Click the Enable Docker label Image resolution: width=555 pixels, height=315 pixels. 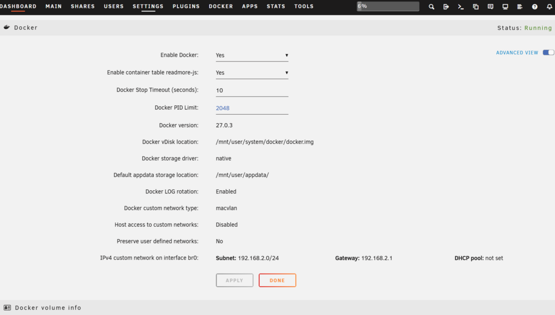click(179, 55)
